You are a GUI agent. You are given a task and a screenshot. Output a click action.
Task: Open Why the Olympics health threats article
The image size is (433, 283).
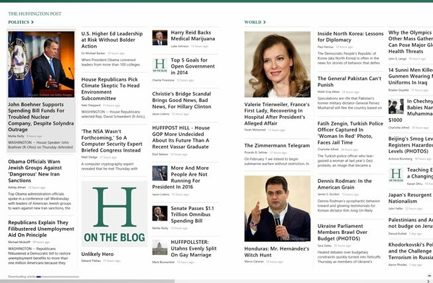point(410,42)
